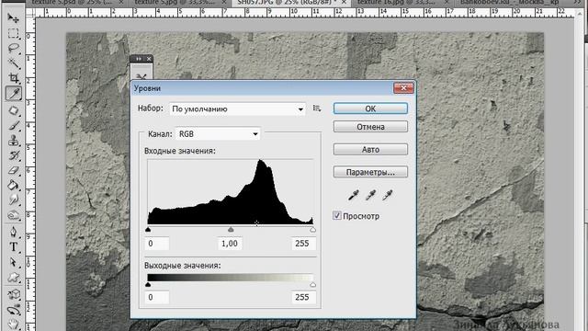588x331 pixels.
Task: Focus the output highlight value field 255
Action: tap(303, 297)
